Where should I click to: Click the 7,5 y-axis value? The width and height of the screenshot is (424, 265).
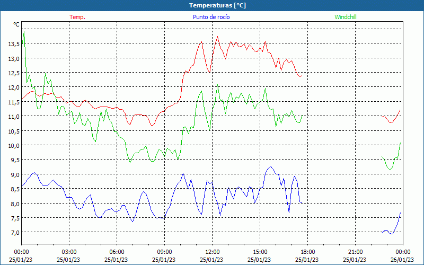click(15, 218)
